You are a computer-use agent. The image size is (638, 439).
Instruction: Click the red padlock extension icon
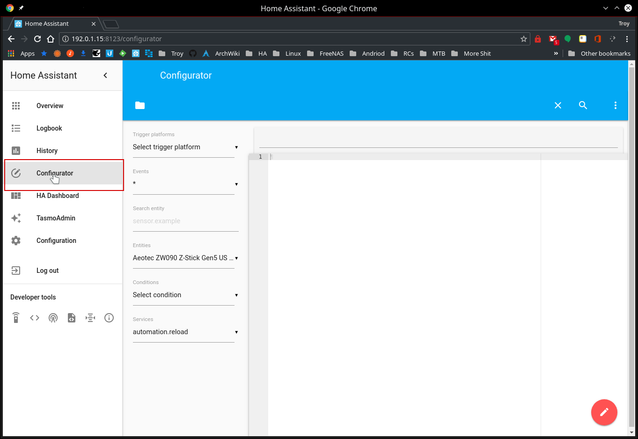(538, 39)
